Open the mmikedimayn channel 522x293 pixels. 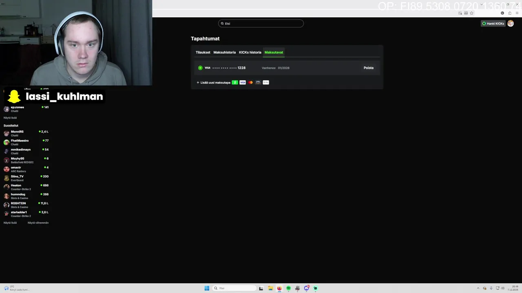coord(26,151)
